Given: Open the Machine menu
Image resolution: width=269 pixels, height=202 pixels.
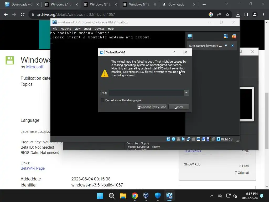Looking at the screenshot, I should [x=66, y=29].
